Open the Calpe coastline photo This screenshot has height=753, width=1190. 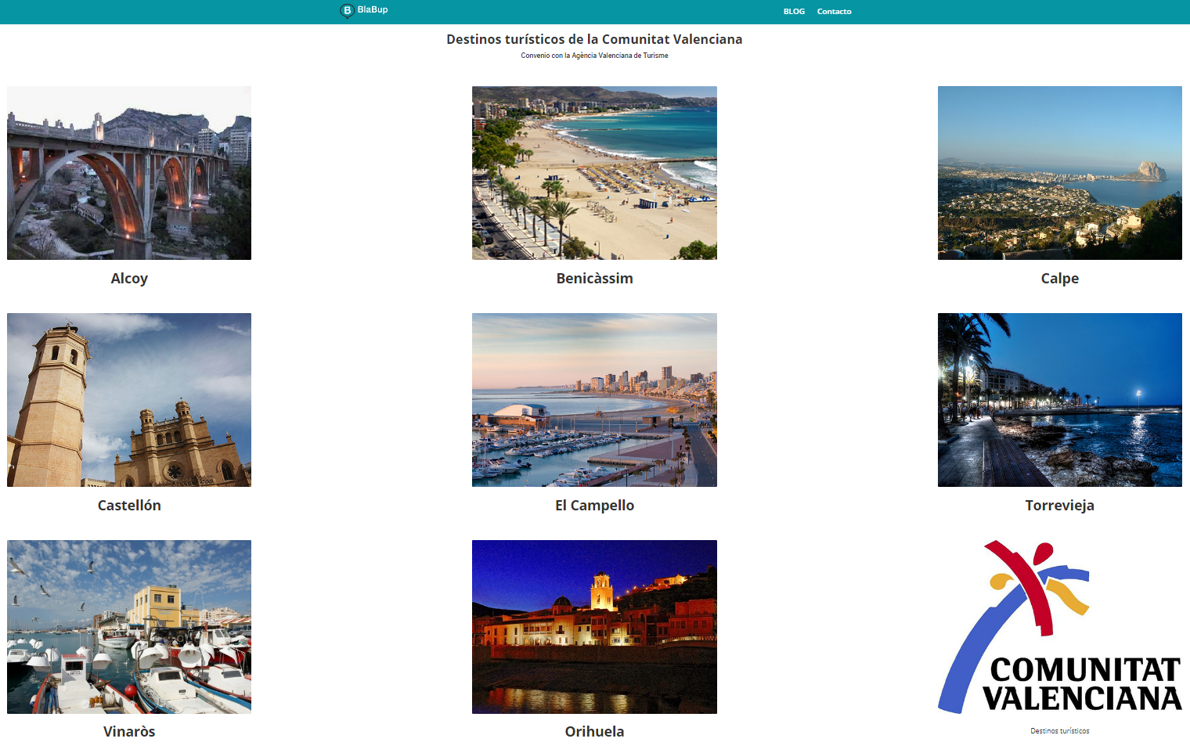tap(1059, 173)
